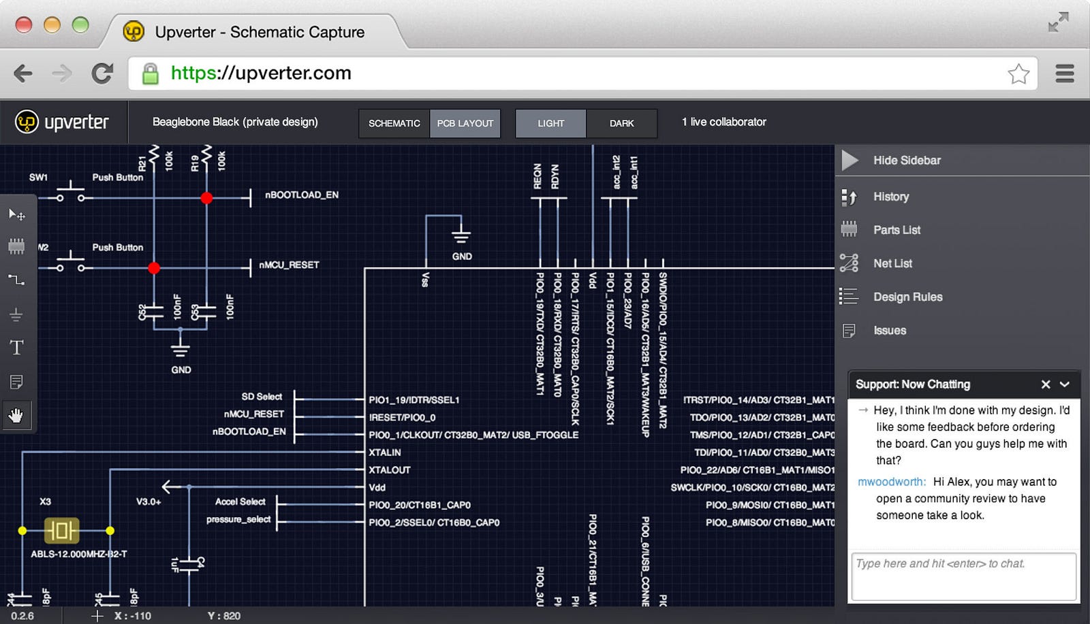Select the ground/power symbol tool

click(x=16, y=314)
